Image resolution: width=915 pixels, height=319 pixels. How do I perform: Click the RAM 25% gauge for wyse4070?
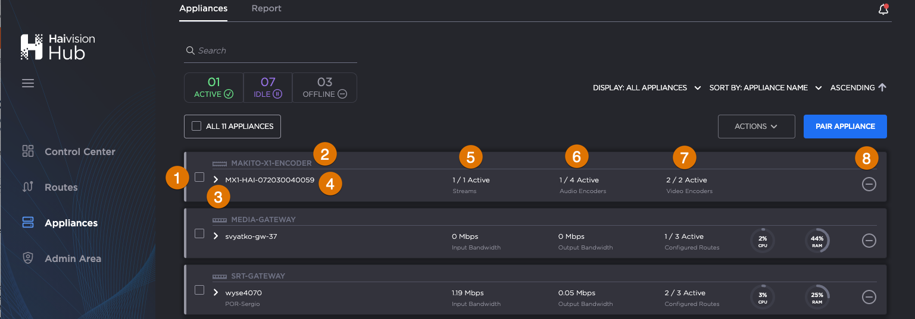tap(817, 297)
